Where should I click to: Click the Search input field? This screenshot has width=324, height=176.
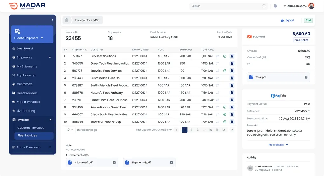point(226,6)
